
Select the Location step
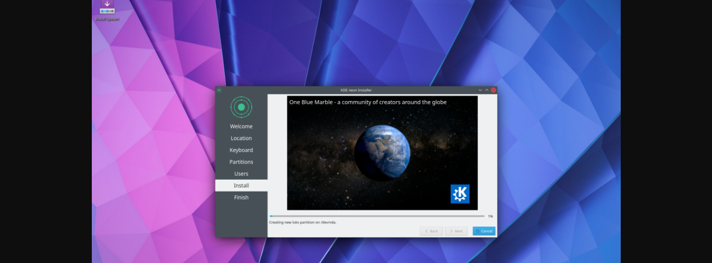tap(241, 139)
